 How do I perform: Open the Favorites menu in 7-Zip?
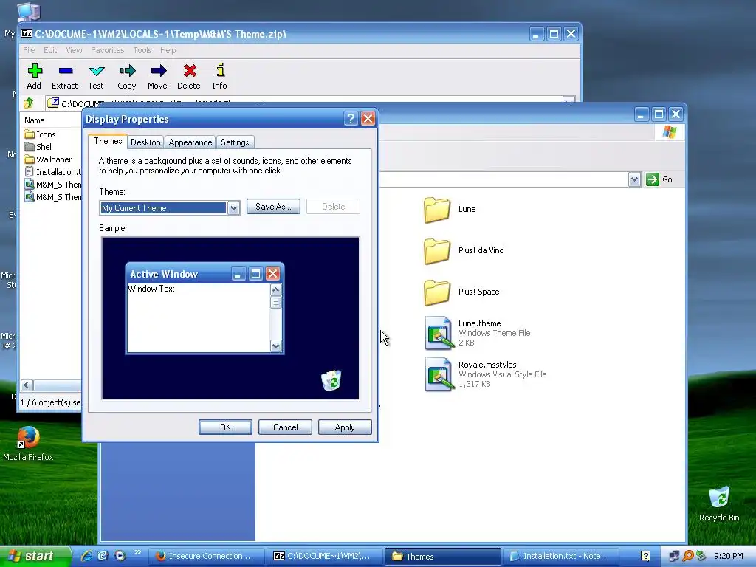click(x=108, y=50)
